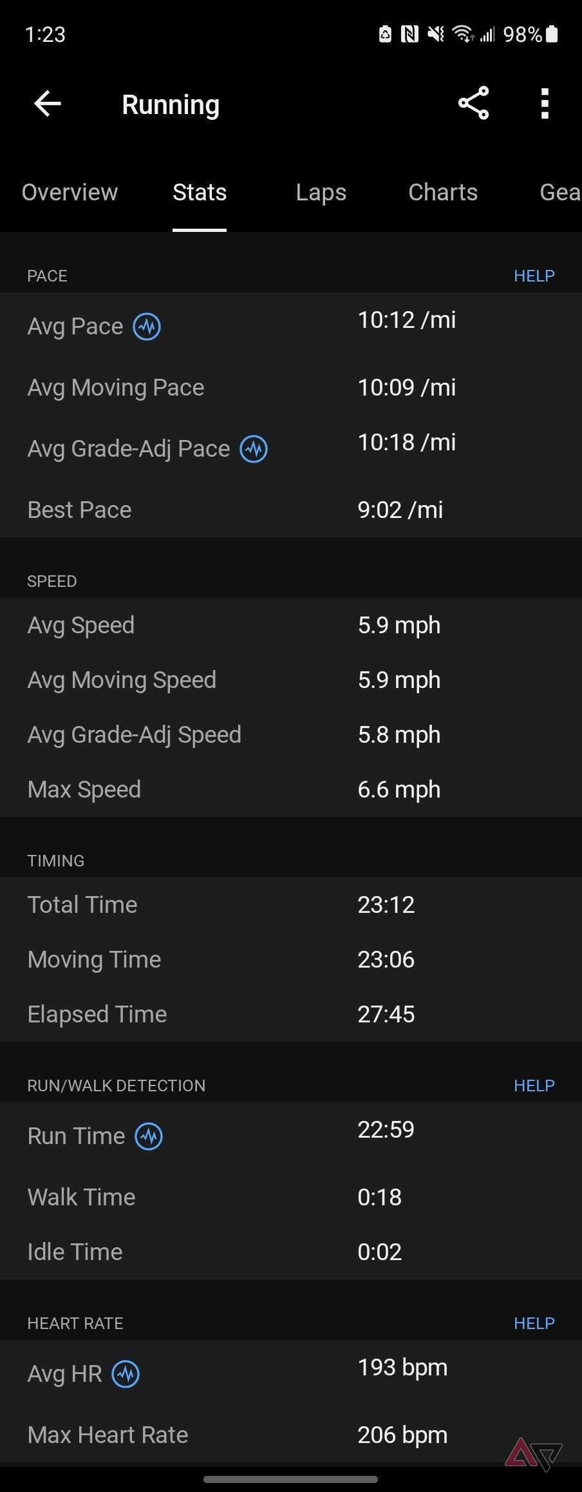The image size is (582, 1492).
Task: Open the three-dot overflow menu
Action: pos(545,104)
